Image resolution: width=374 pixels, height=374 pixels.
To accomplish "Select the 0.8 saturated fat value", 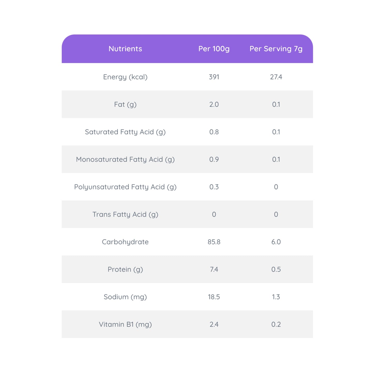I will (x=214, y=132).
